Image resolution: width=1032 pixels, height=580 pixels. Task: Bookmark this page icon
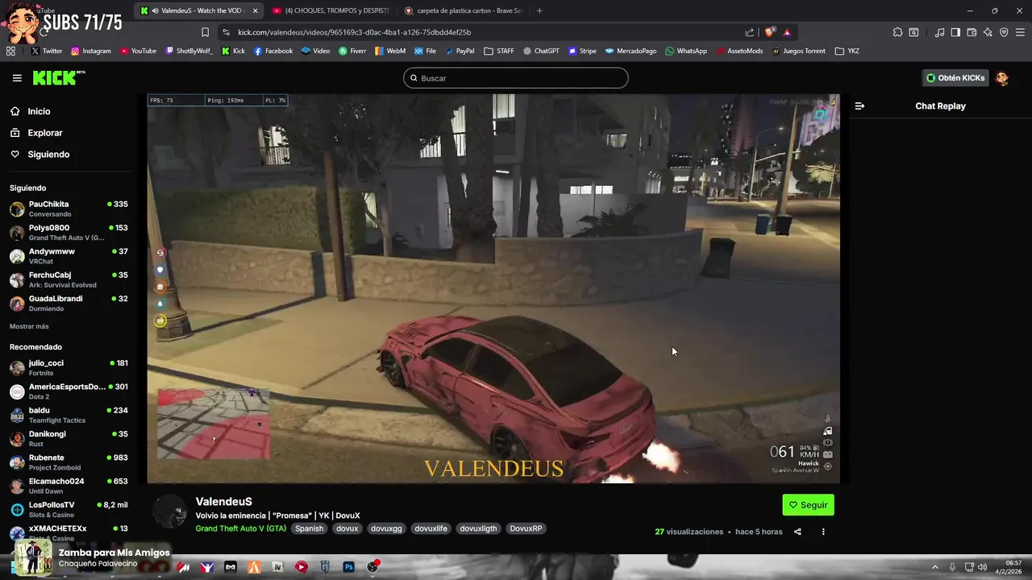[205, 32]
